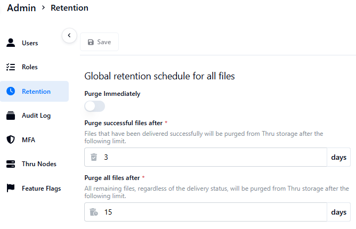Click days suffix beside the value 3

pyautogui.click(x=338, y=158)
